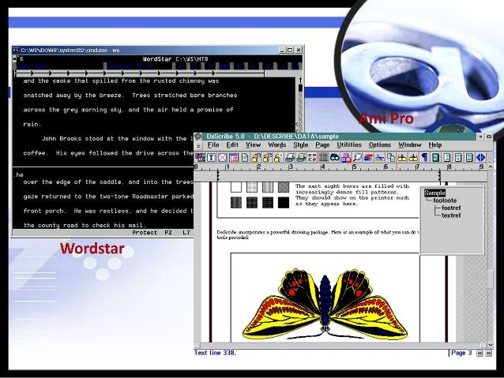Click the printer icon next to the padlock icons

(x=290, y=157)
